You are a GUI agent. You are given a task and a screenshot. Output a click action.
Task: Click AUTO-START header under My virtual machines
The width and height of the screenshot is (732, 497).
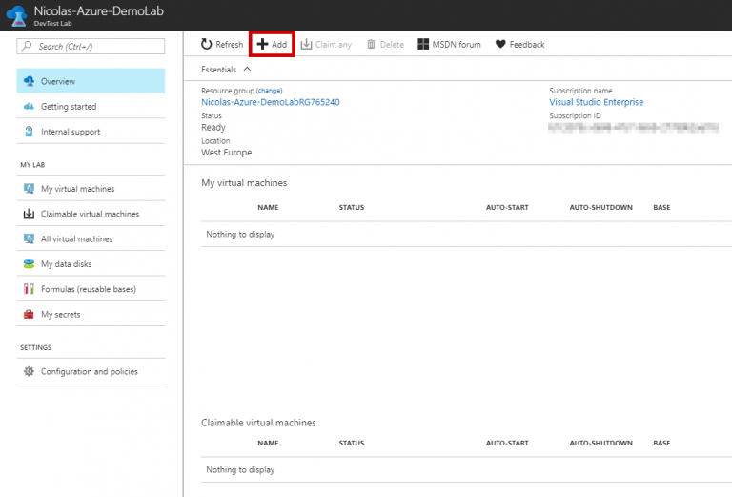(507, 207)
